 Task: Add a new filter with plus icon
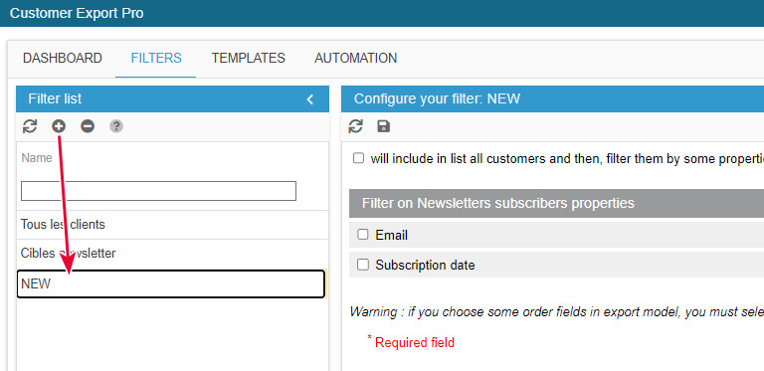59,126
